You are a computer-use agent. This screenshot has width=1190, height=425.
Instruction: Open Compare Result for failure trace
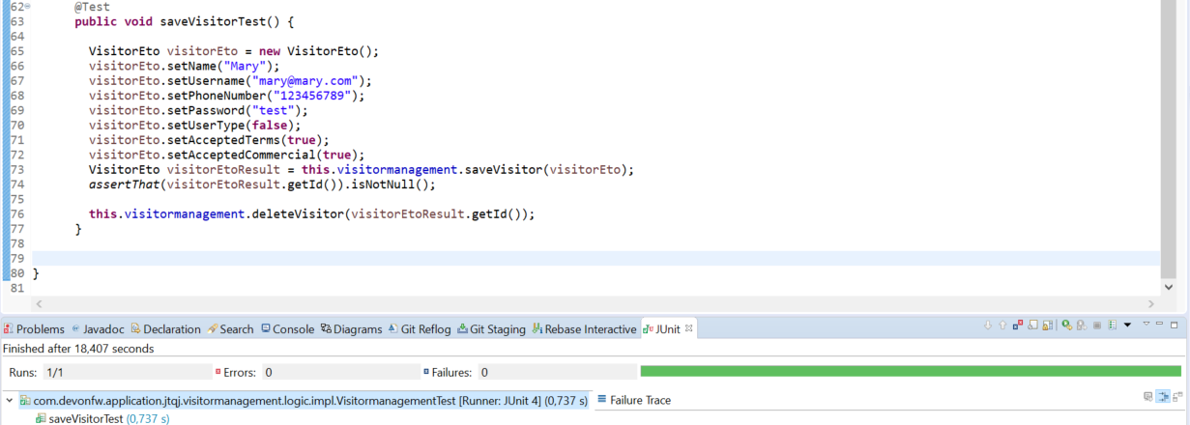tap(1177, 396)
